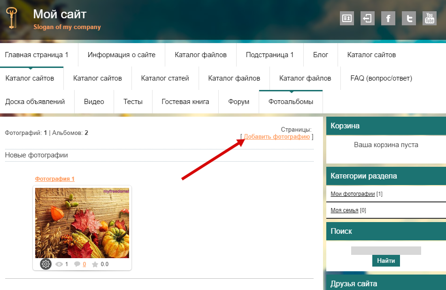Open the Фотография 1 autumn thumbnail
The height and width of the screenshot is (290, 446).
point(82,223)
